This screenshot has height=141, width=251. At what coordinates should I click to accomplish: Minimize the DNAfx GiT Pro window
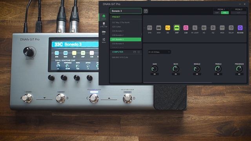pyautogui.click(x=240, y=4)
